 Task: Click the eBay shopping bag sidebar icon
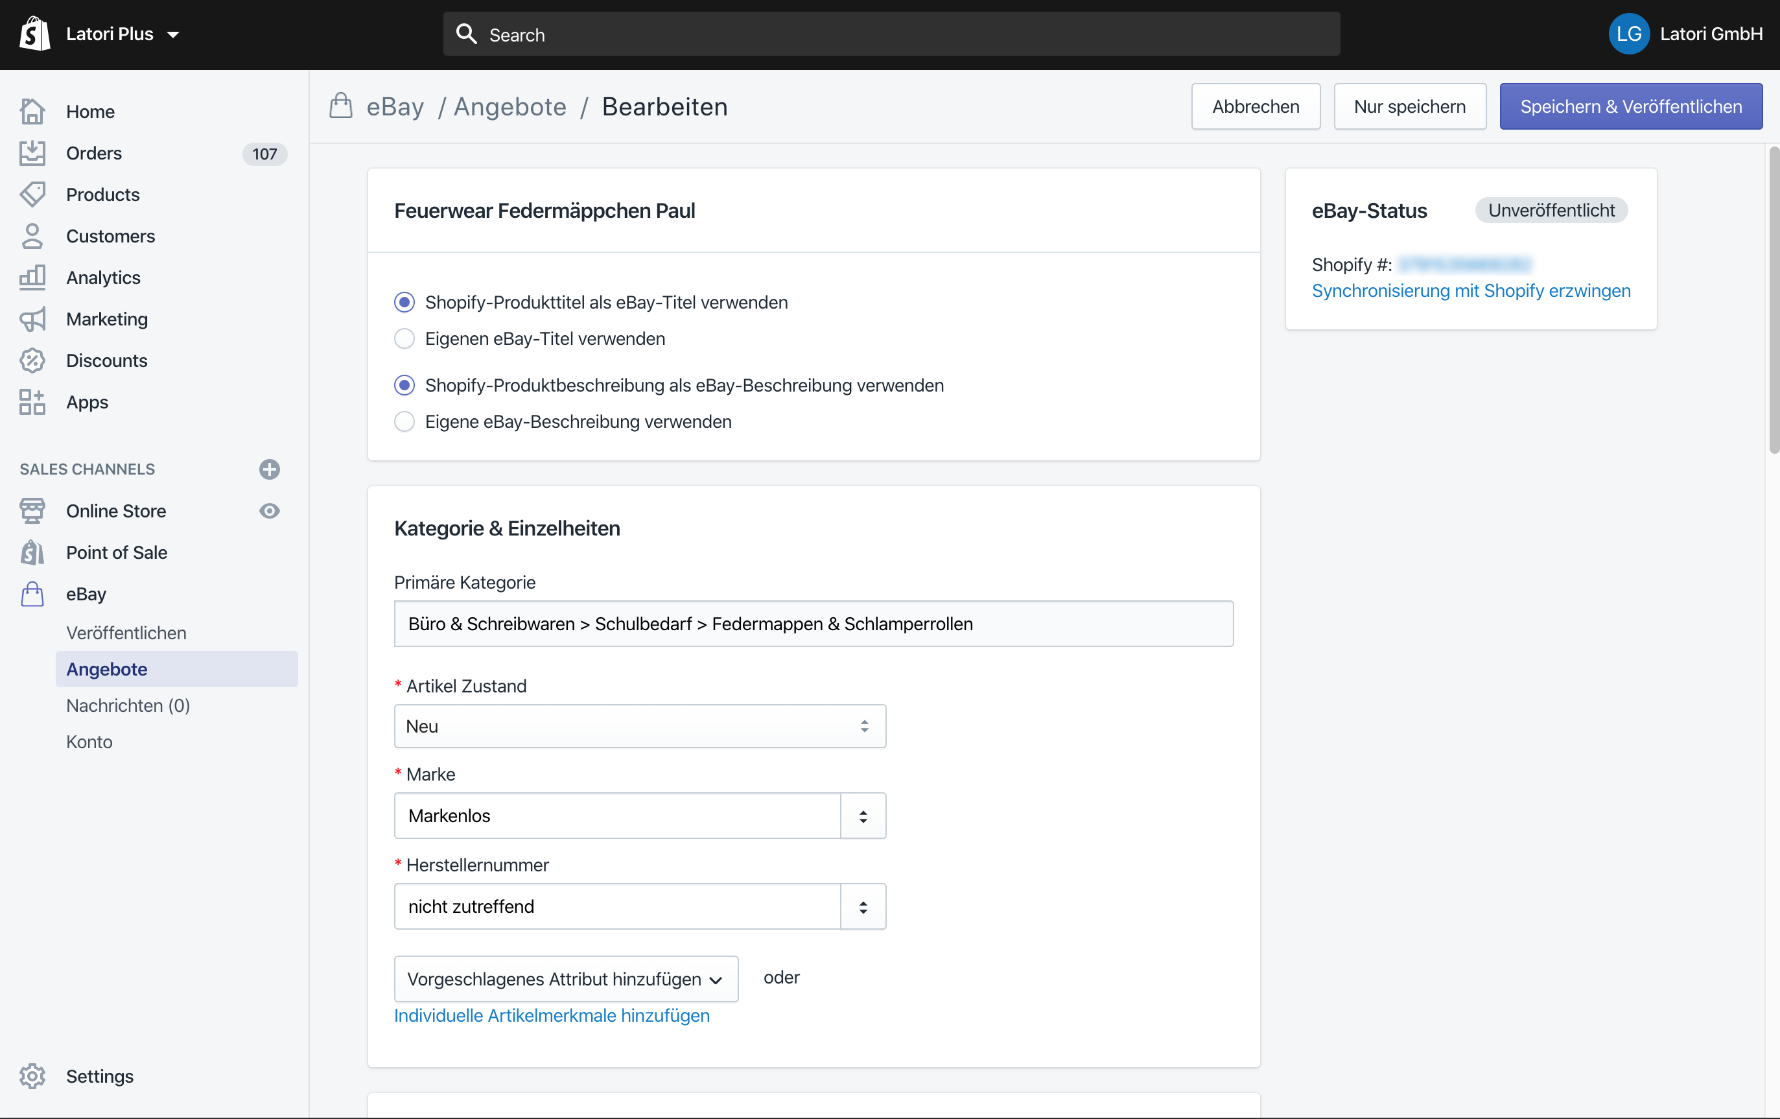pos(32,593)
